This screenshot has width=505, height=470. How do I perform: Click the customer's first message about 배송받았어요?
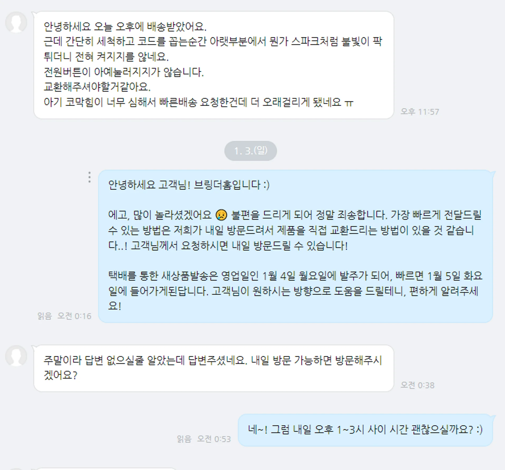pyautogui.click(x=214, y=65)
